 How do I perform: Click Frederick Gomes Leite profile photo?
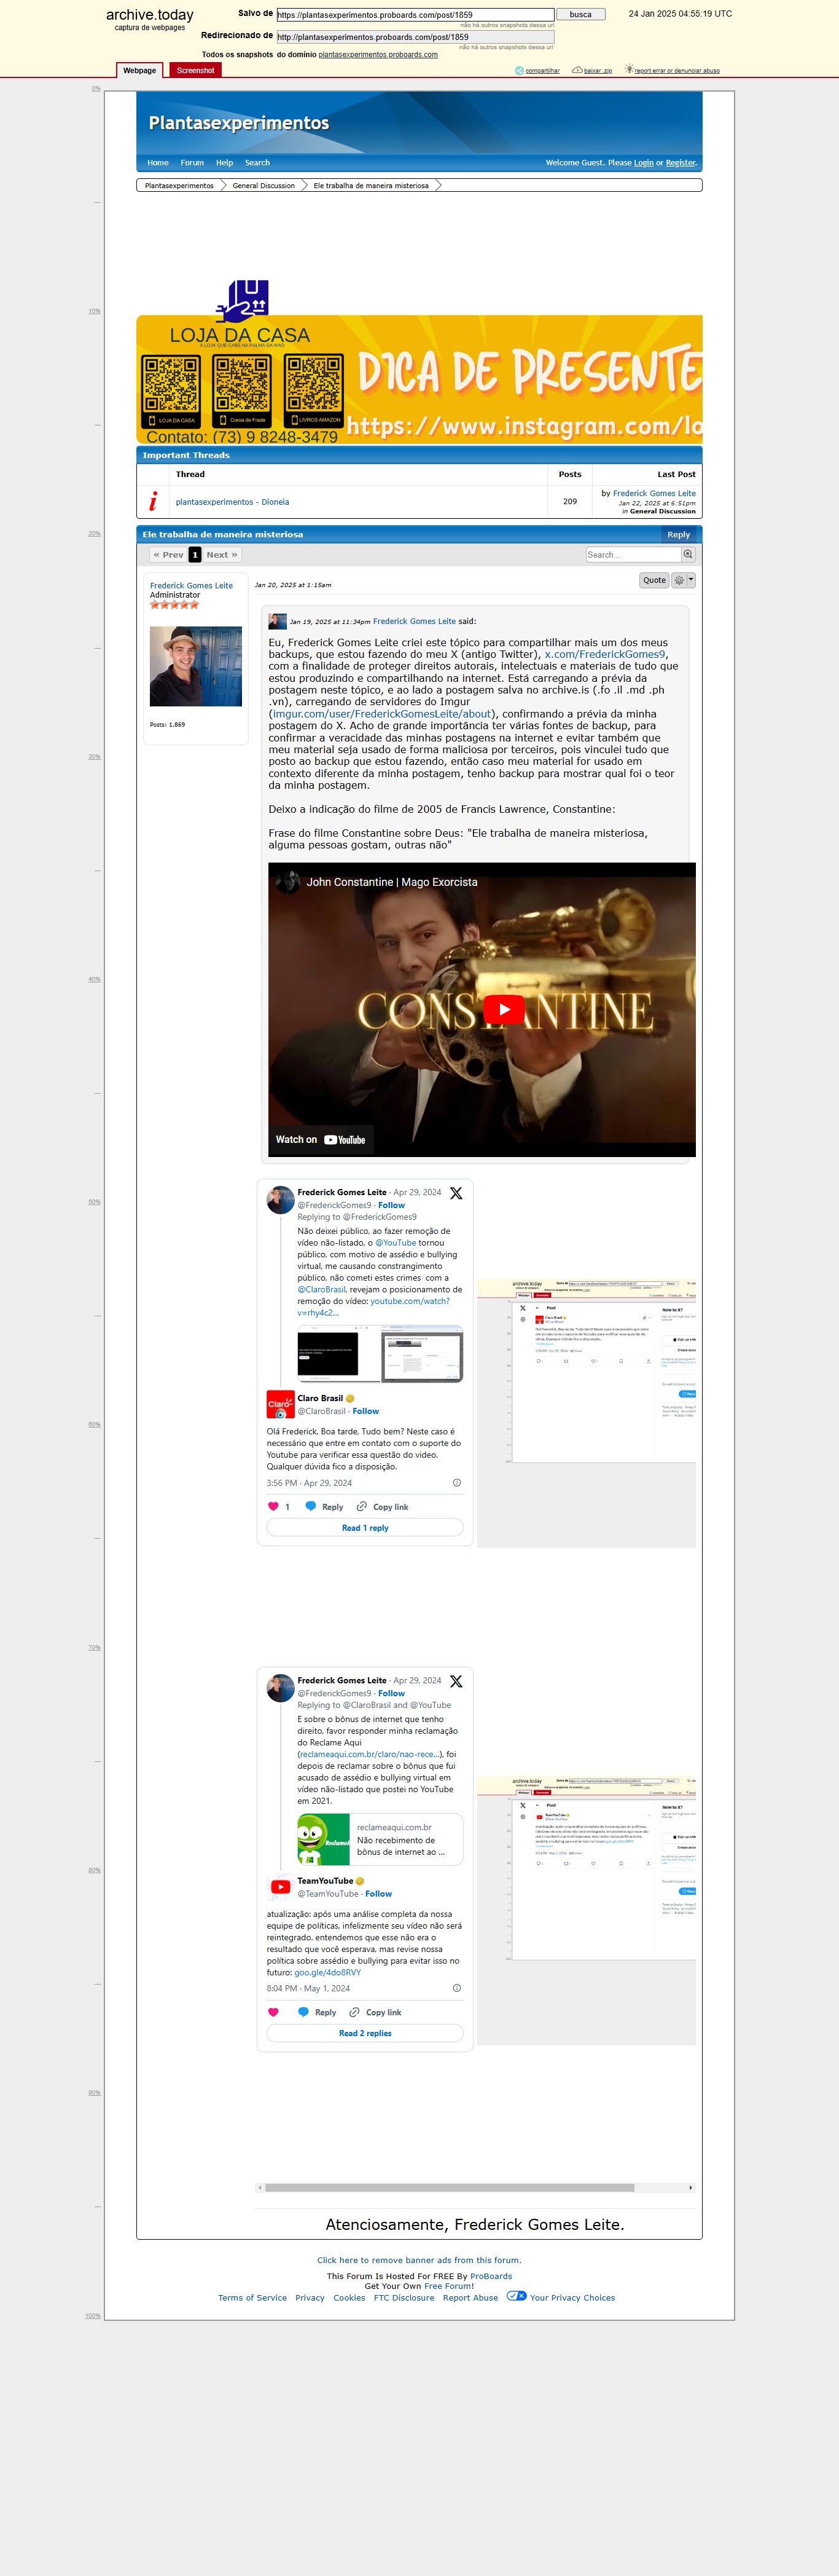[x=196, y=666]
